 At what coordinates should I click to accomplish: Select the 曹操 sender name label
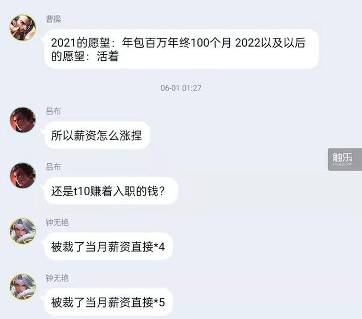pyautogui.click(x=53, y=19)
